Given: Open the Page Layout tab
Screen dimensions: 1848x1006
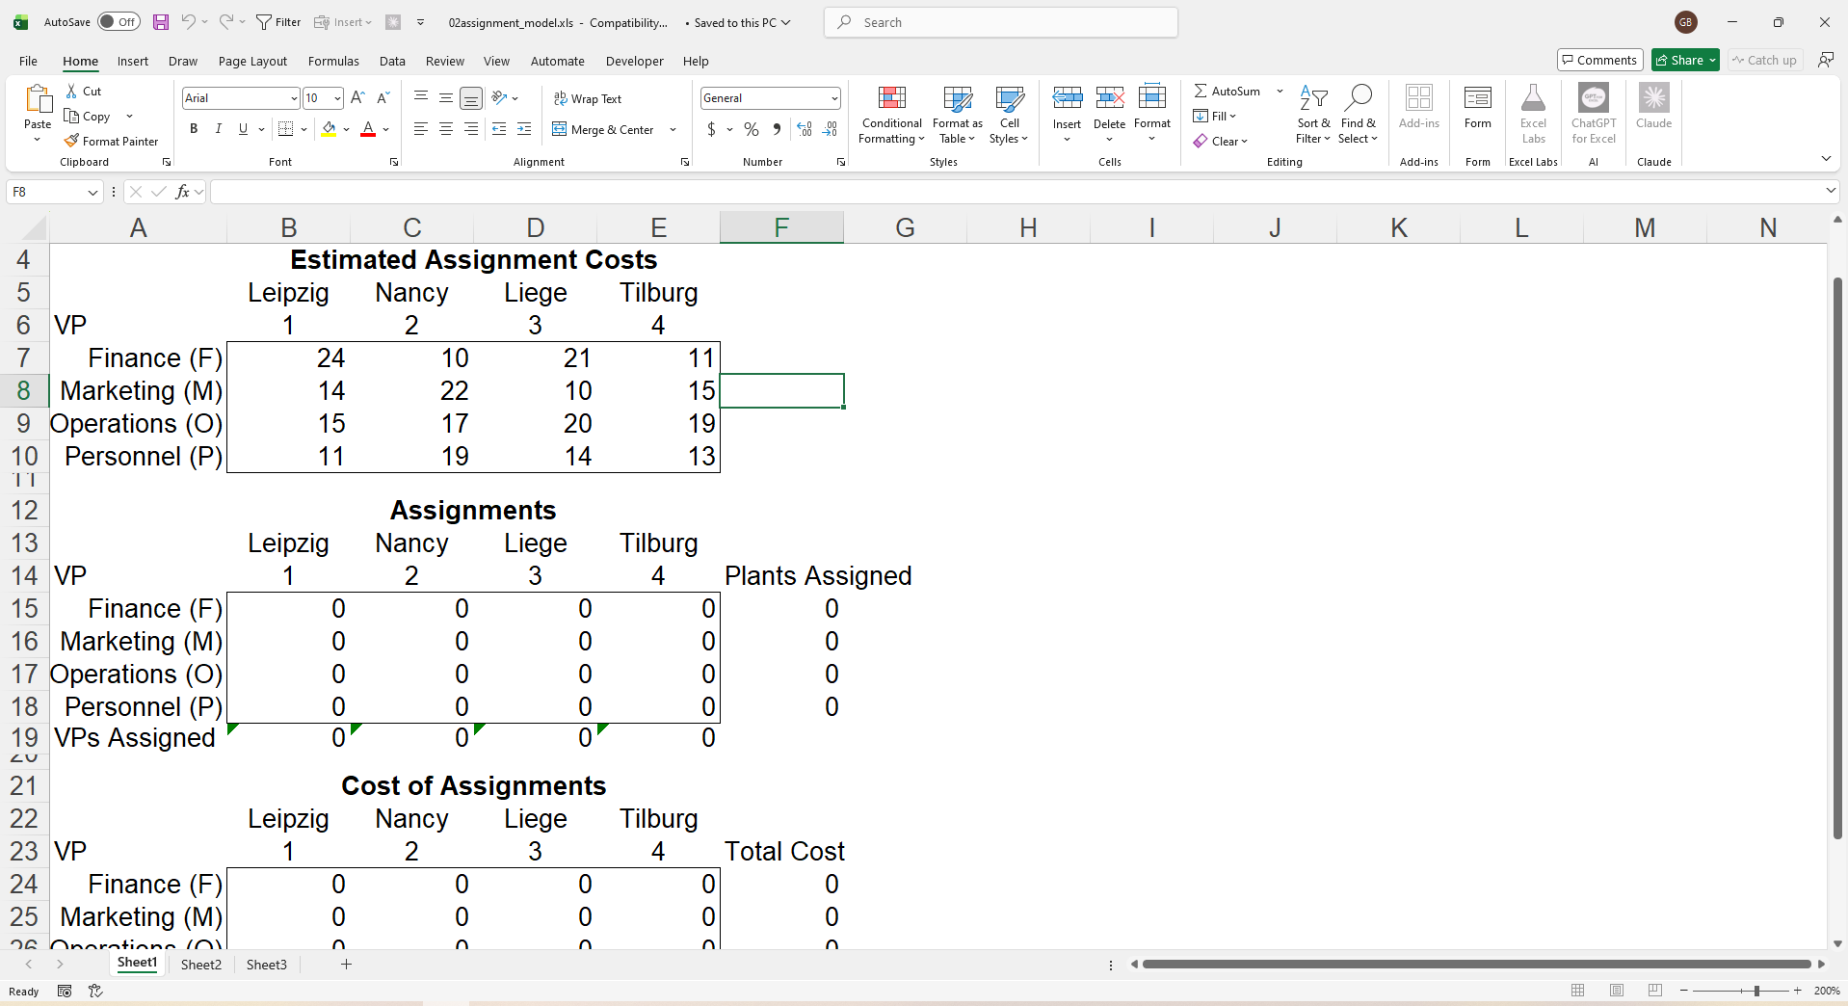Looking at the screenshot, I should (252, 61).
